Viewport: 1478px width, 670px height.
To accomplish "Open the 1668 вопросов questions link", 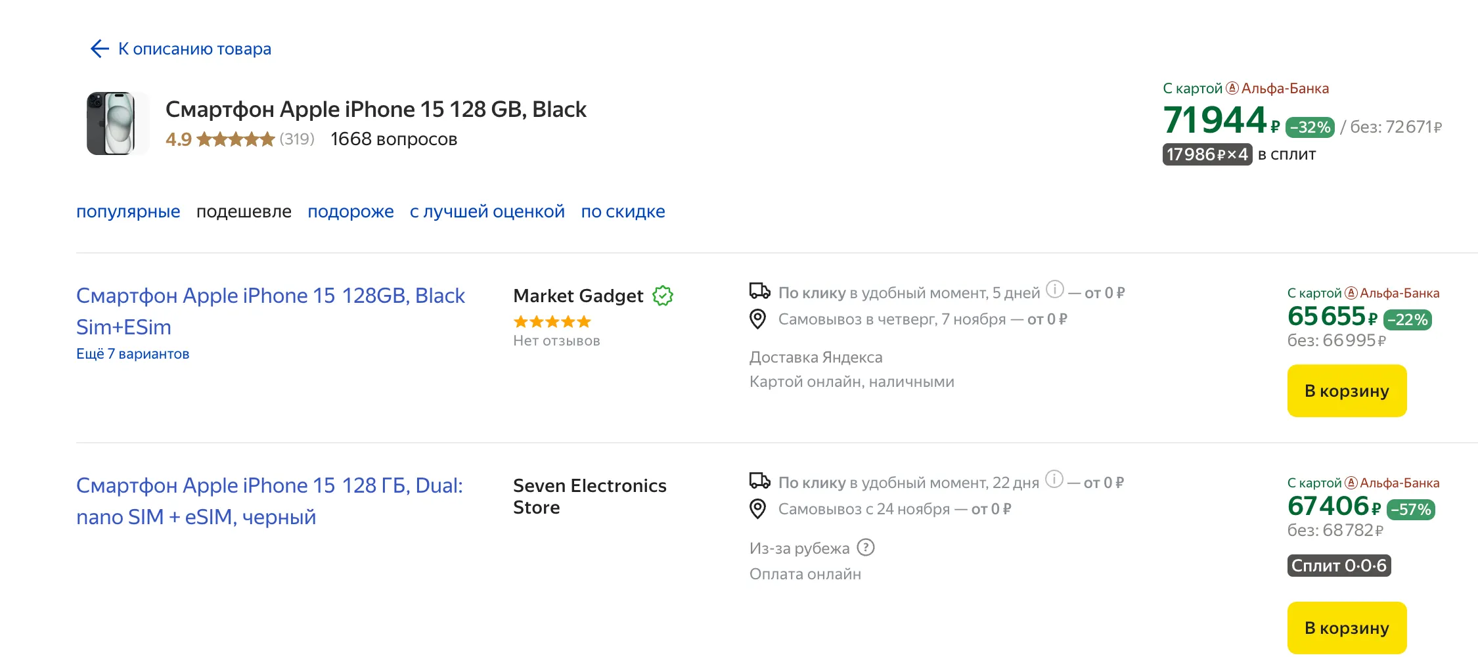I will [x=393, y=139].
